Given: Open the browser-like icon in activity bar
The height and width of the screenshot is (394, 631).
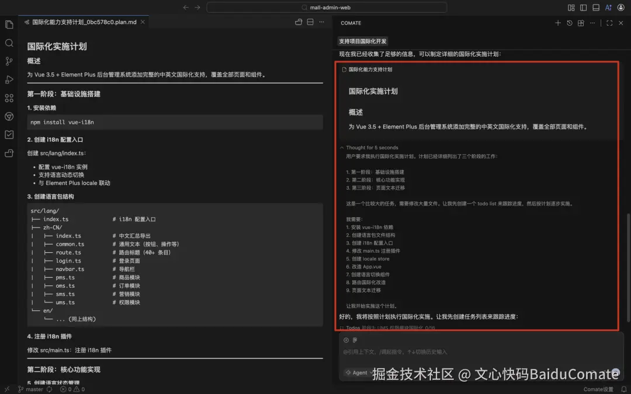Looking at the screenshot, I should click(x=9, y=116).
